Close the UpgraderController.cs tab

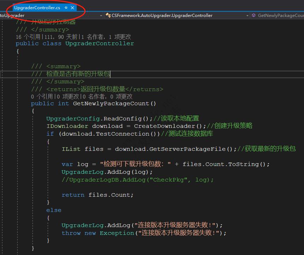click(x=73, y=8)
